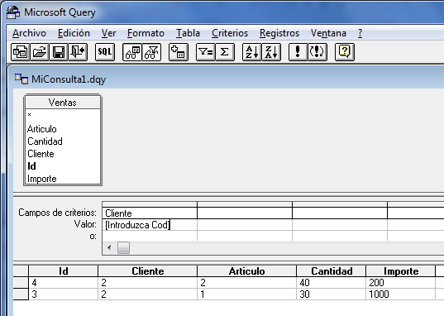Viewport: 444px width, 316px height.
Task: Open the Ventana menu
Action: [x=328, y=33]
